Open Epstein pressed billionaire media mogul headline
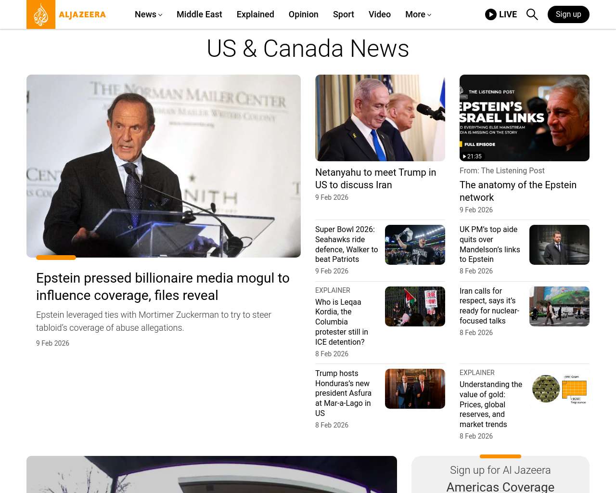The image size is (616, 493). coord(163,286)
